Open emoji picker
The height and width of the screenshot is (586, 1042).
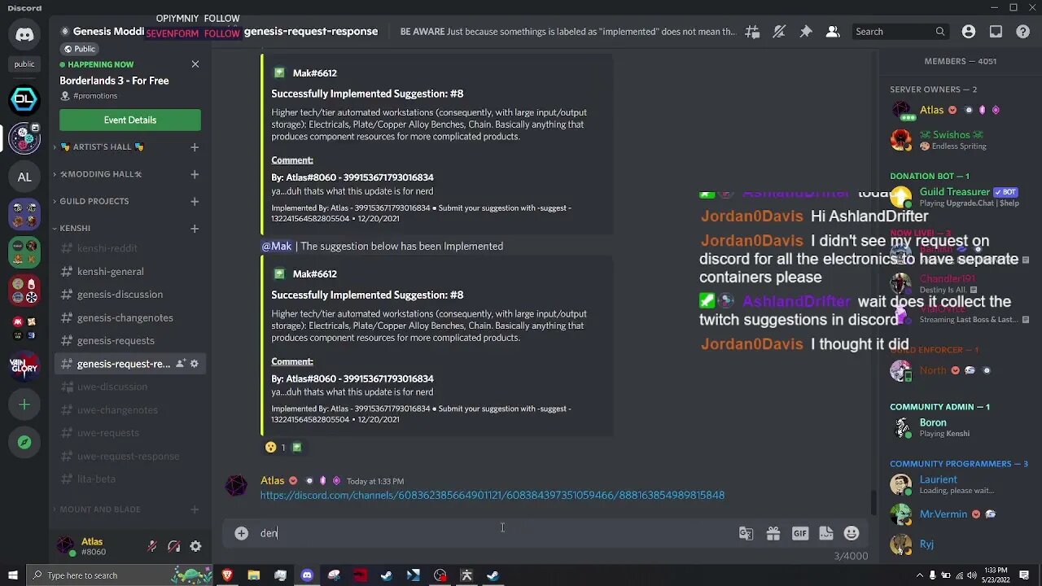pos(852,533)
